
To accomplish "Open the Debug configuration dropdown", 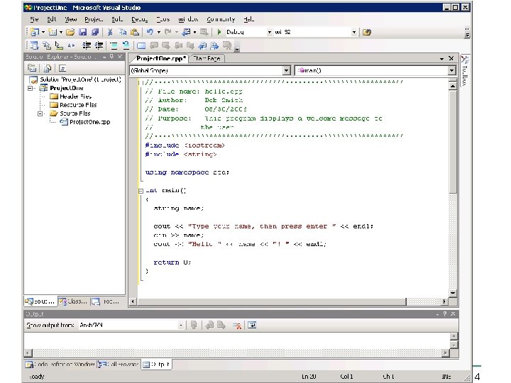I will coord(269,32).
